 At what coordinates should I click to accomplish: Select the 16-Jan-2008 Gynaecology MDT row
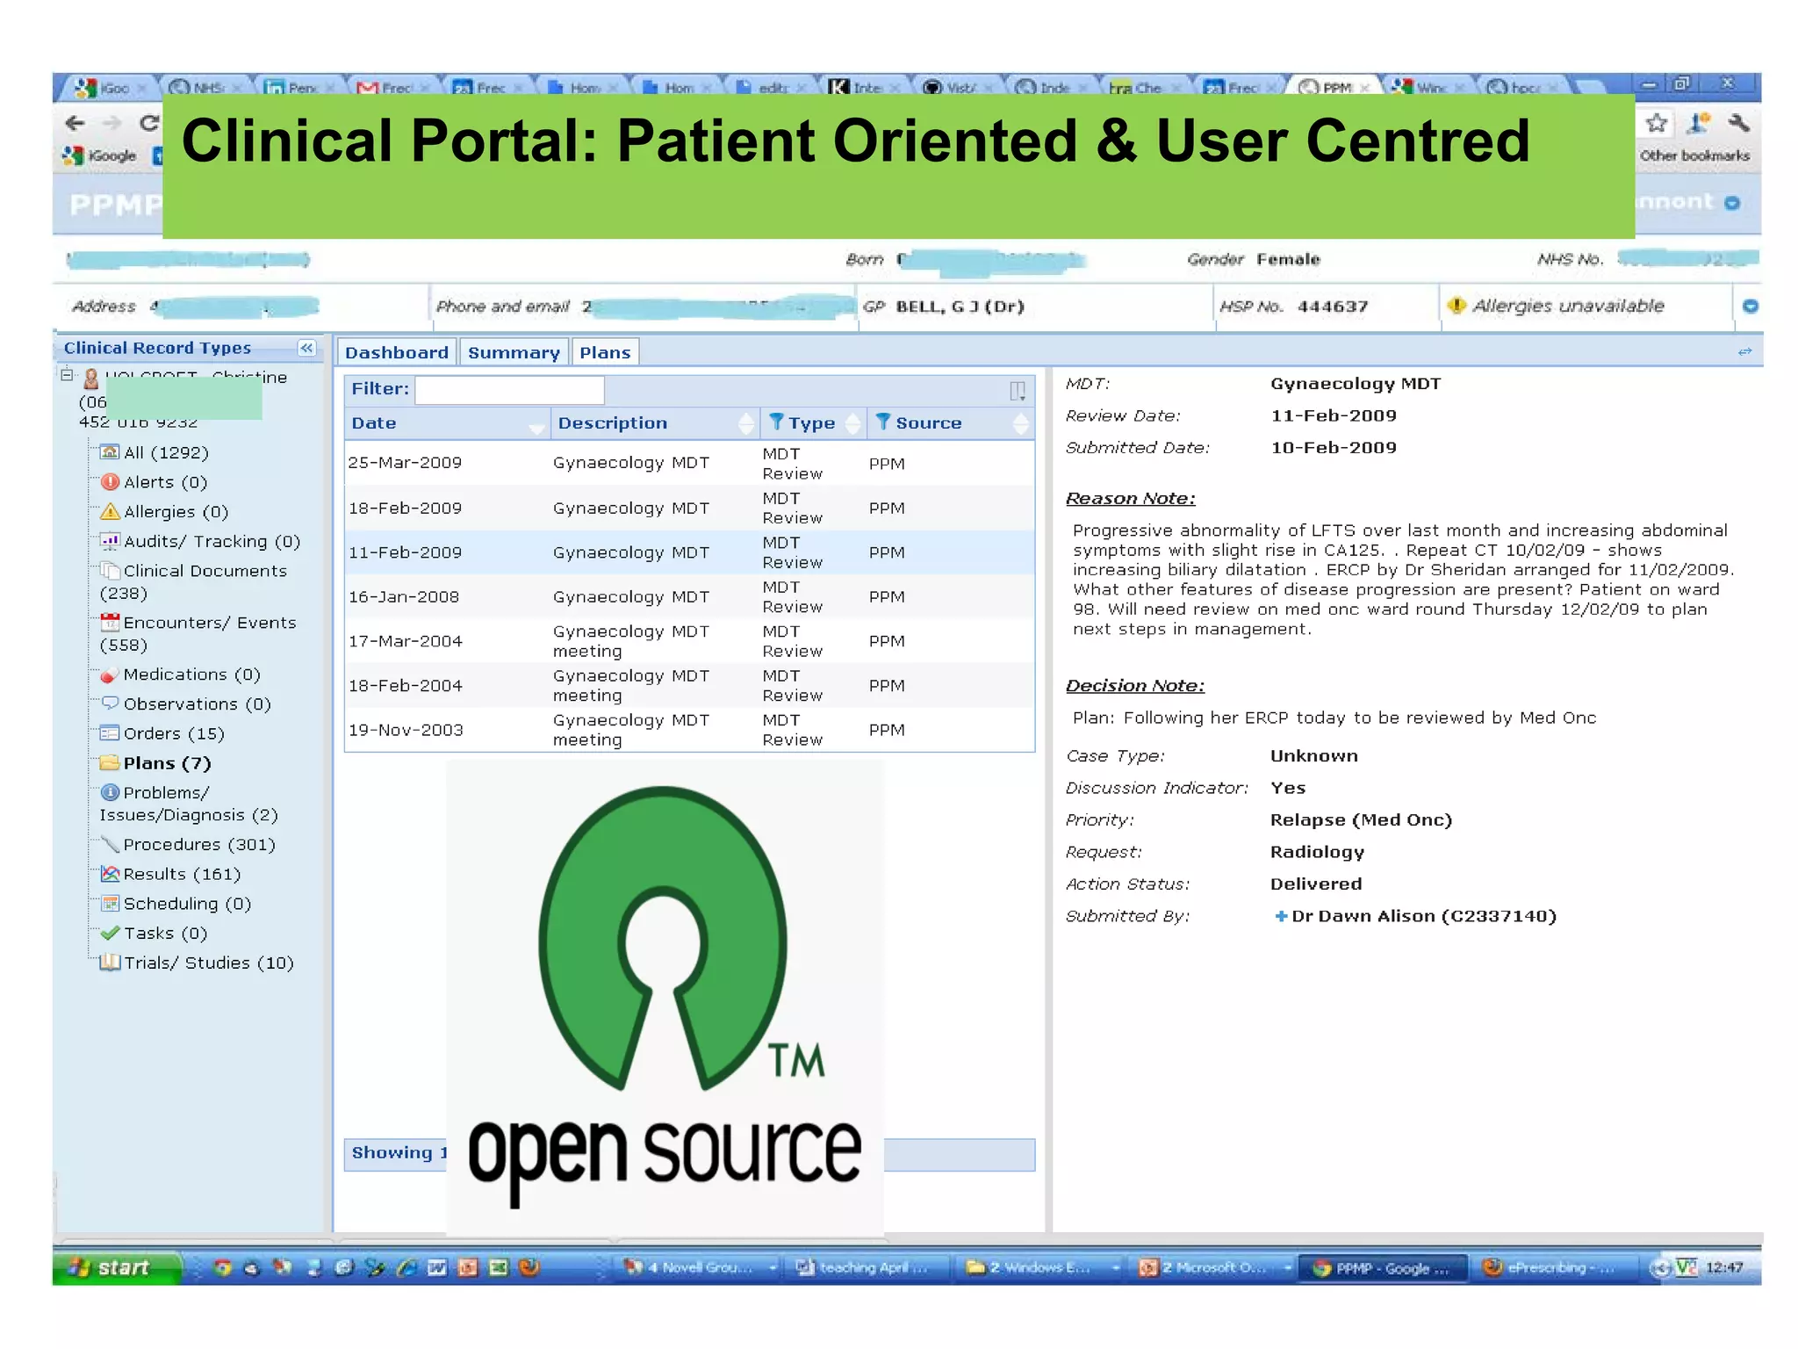tap(689, 596)
